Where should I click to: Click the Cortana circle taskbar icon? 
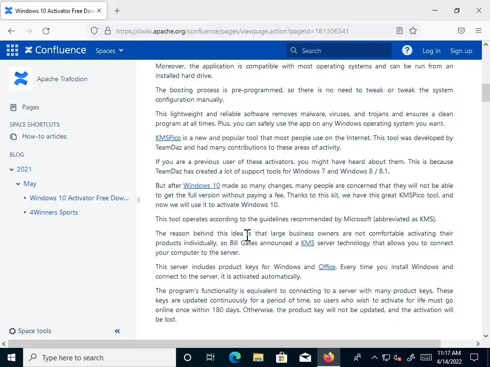pos(187,357)
